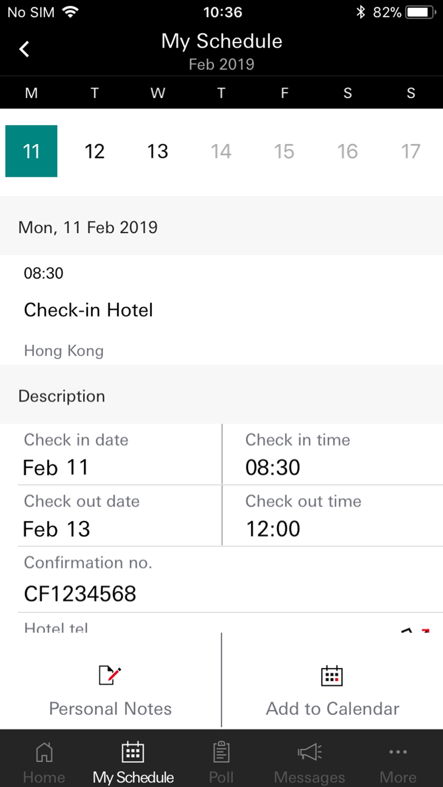
Task: Tap the Hotel tel row
Action: click(x=56, y=626)
